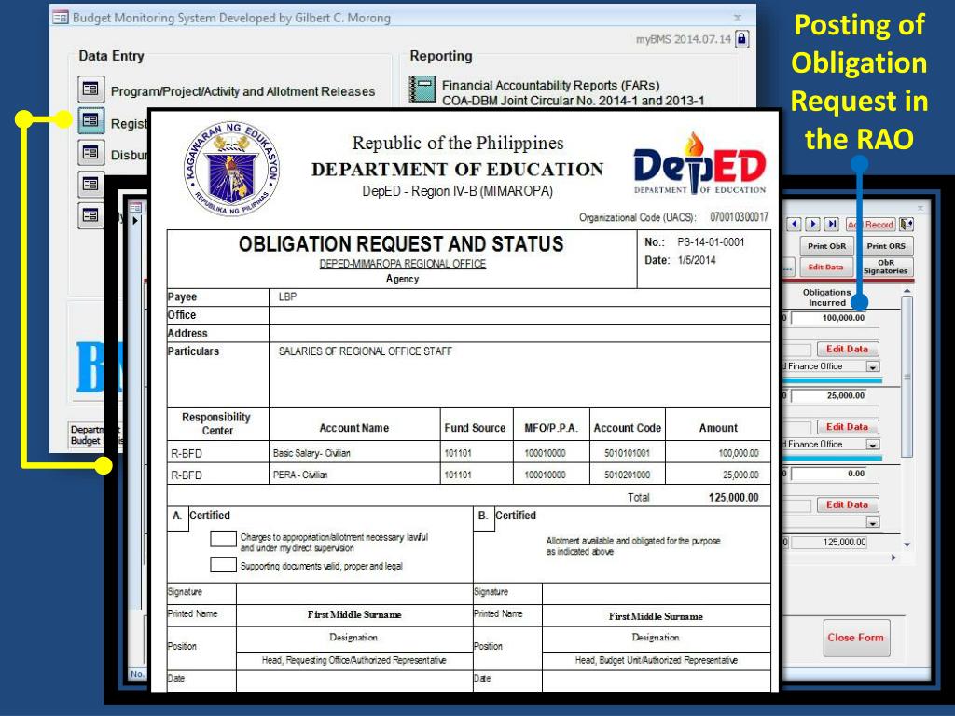Click Print ObR
This screenshot has height=716, width=955.
826,246
